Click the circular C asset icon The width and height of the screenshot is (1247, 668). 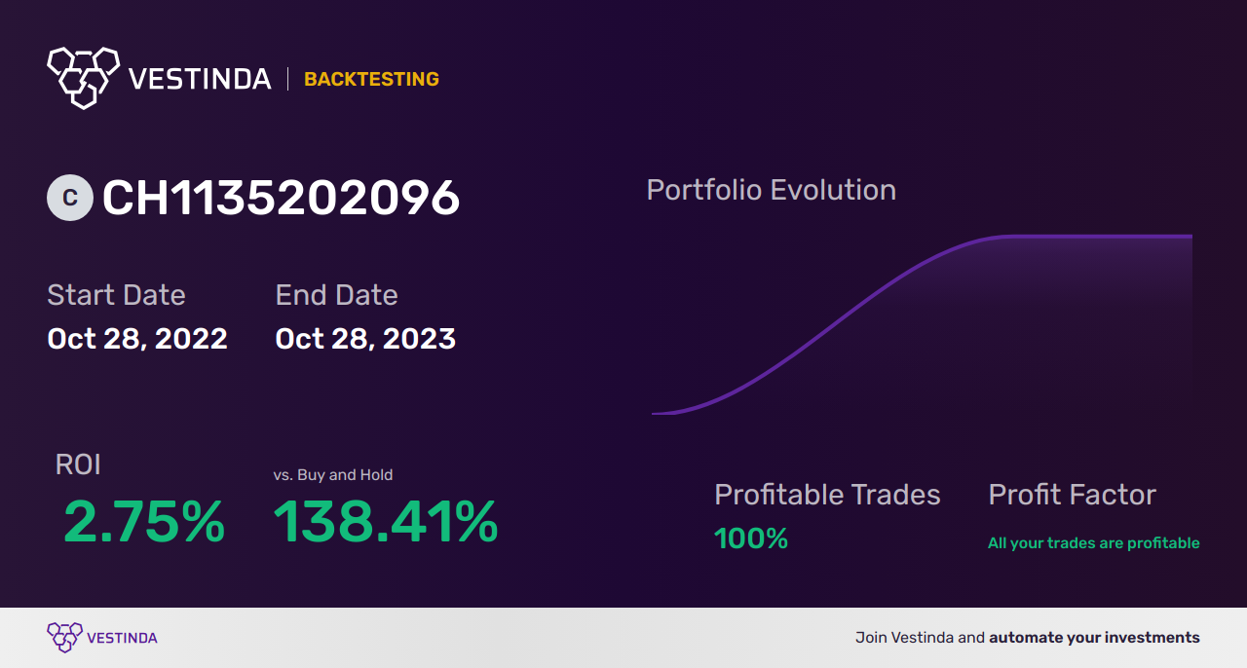tap(70, 198)
